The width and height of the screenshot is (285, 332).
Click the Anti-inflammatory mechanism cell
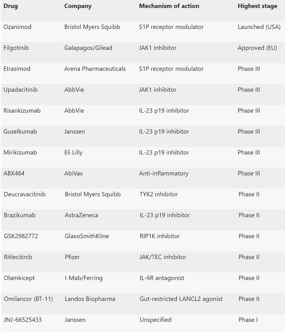[x=164, y=174]
